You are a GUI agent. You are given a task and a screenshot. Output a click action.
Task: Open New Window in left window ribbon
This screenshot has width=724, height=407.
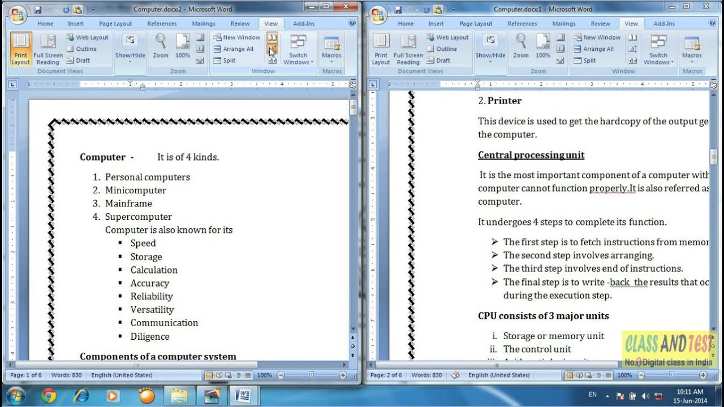point(236,37)
